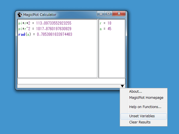
Task: Open MagicPlot Homepage from the menu
Action: click(143, 98)
